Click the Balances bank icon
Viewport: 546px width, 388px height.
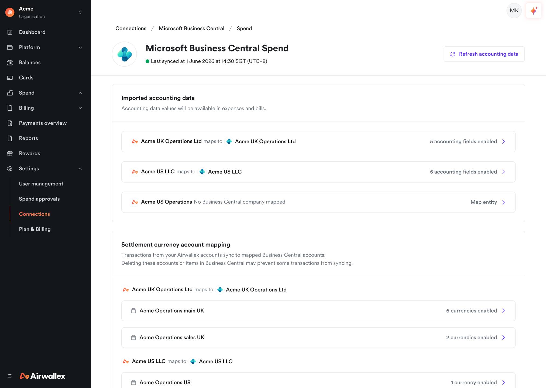10,63
